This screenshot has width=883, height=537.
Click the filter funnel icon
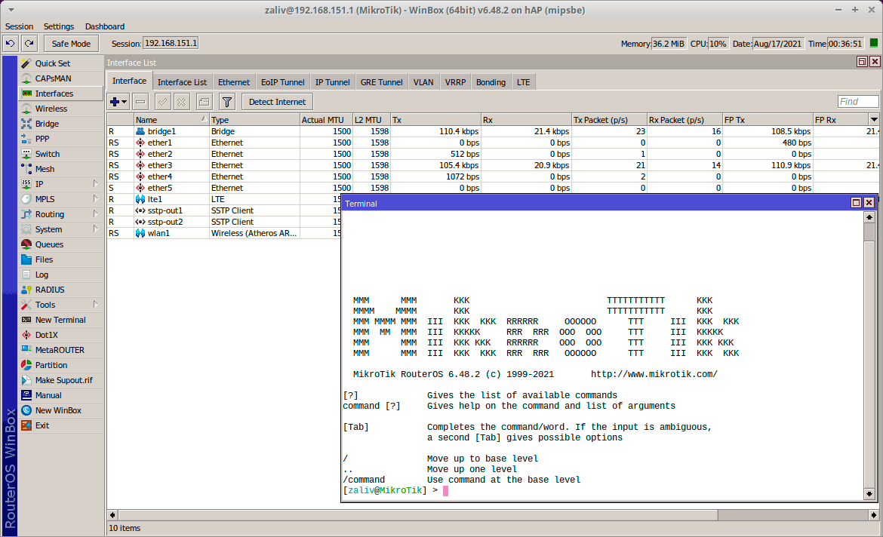coord(226,102)
